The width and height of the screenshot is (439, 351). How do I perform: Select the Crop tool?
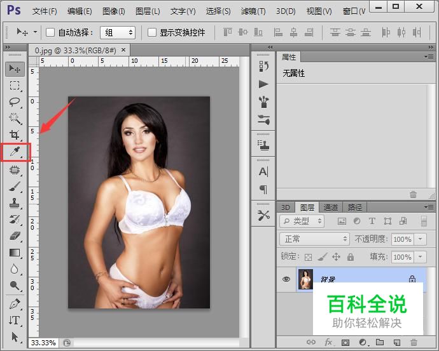[x=15, y=135]
